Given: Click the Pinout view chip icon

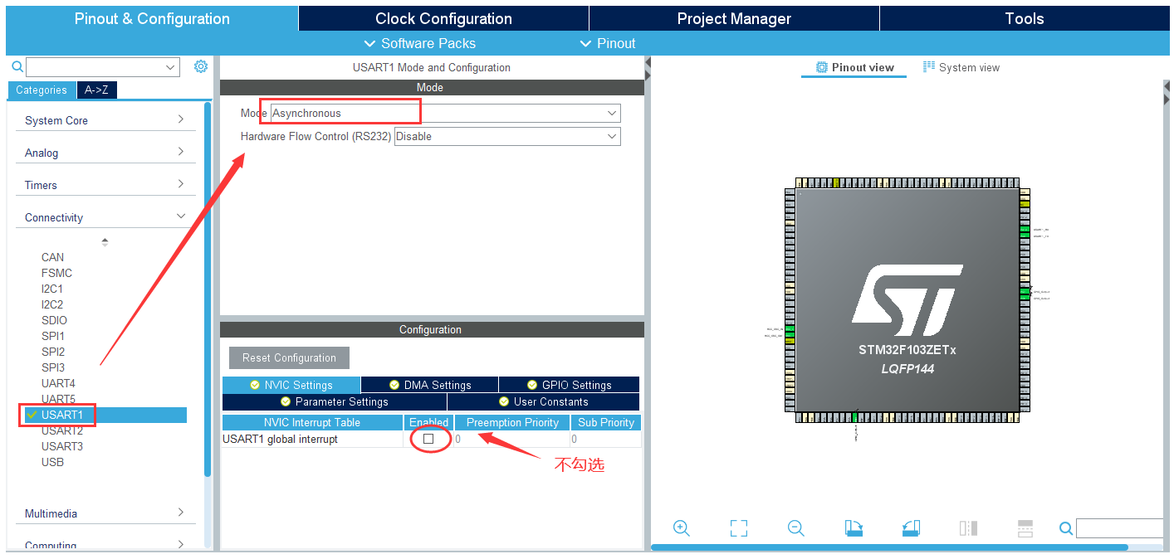Looking at the screenshot, I should (x=821, y=67).
